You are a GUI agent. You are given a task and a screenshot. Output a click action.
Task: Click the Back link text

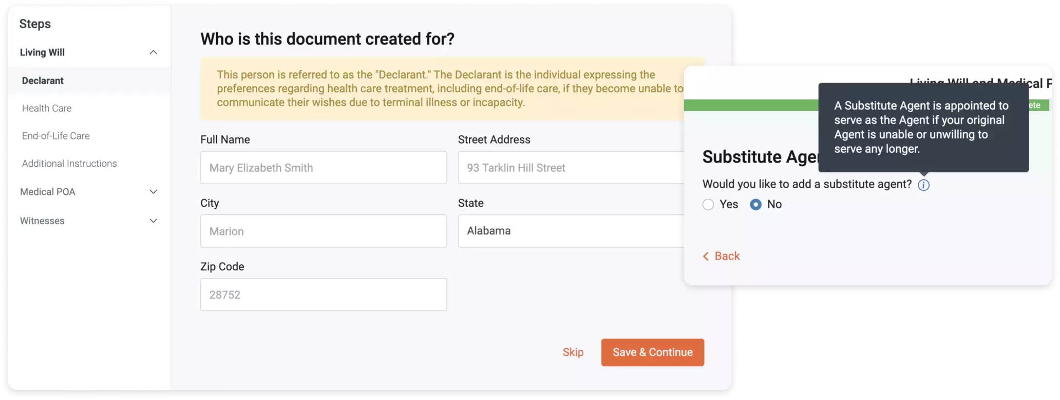(727, 256)
